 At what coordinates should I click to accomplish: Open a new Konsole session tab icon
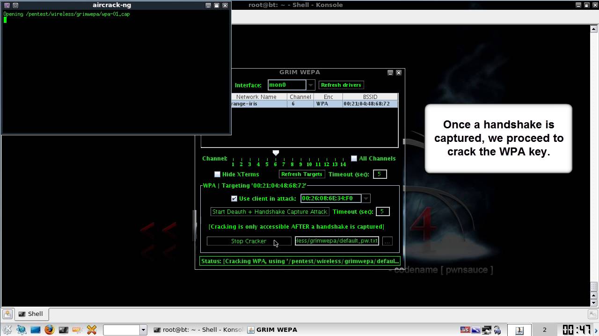[7, 314]
